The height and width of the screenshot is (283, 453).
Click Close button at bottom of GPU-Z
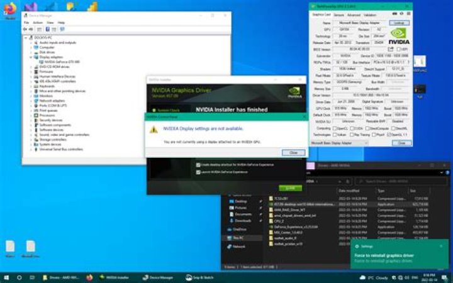click(401, 143)
